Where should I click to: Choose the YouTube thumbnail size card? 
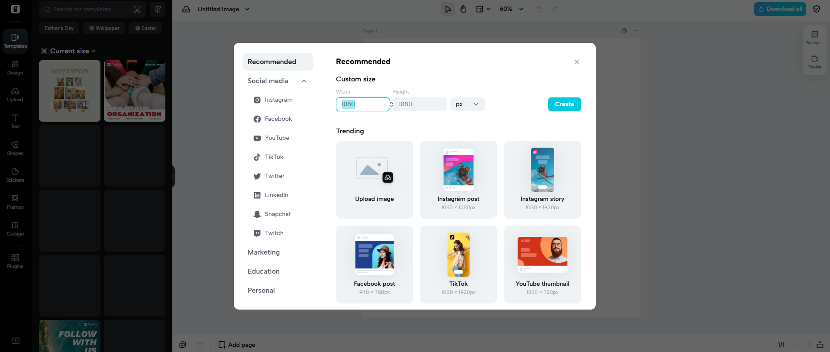click(543, 265)
